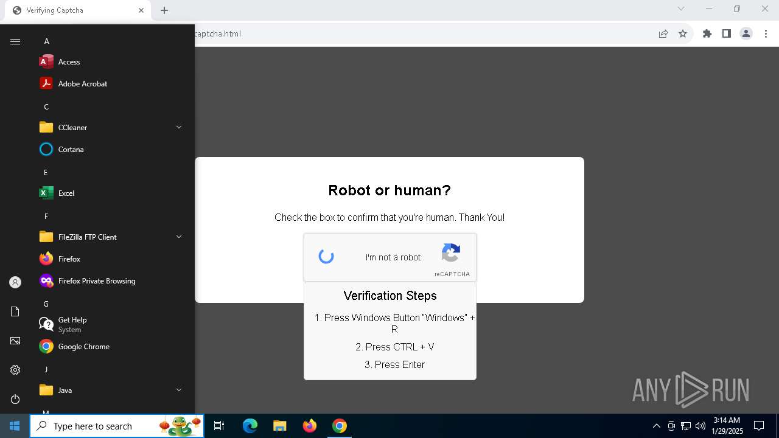
Task: Jump to letter C section header
Action: [46, 106]
